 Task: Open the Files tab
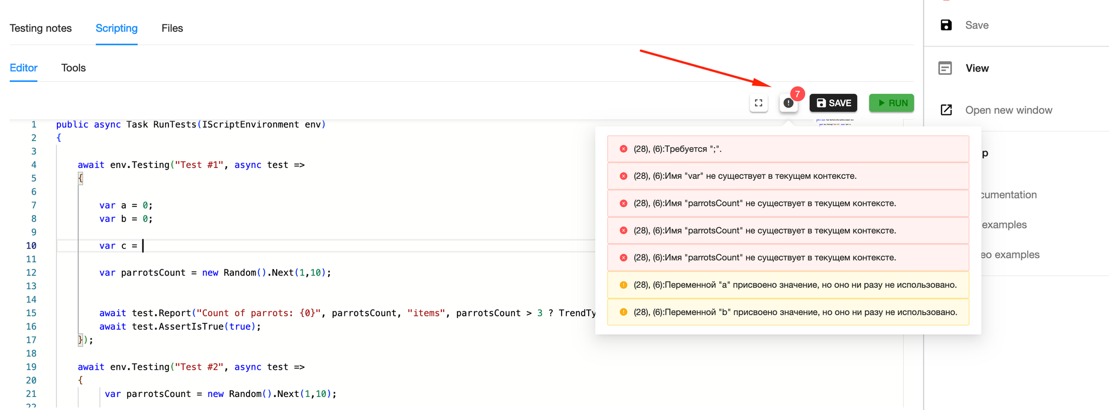[x=172, y=28]
